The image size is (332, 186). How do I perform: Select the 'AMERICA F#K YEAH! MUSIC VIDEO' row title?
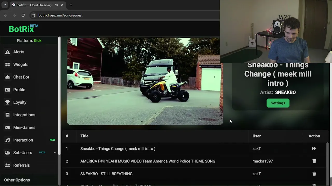point(148,161)
